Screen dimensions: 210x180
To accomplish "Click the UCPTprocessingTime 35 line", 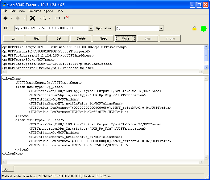I will click(48, 68).
